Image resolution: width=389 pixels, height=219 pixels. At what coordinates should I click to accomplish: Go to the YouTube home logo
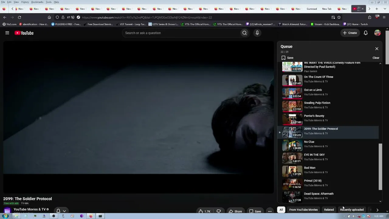point(24,33)
